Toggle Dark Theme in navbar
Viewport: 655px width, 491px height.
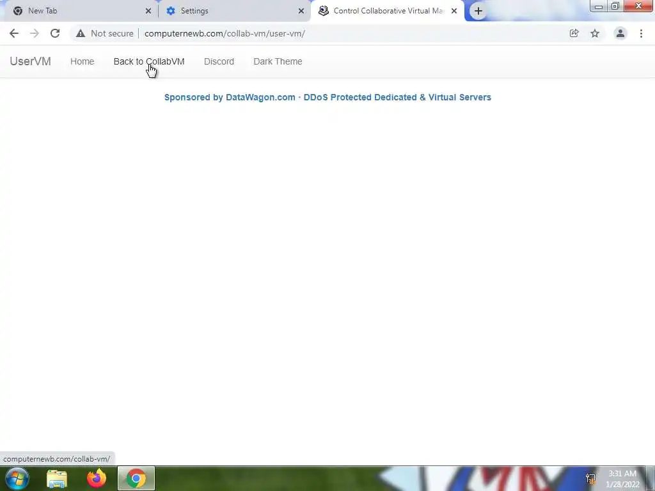pos(278,61)
